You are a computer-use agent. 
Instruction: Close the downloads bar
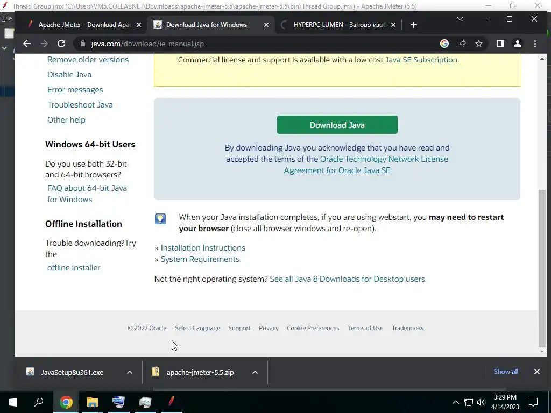click(x=536, y=372)
